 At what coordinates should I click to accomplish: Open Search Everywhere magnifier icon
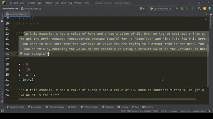[199, 9]
